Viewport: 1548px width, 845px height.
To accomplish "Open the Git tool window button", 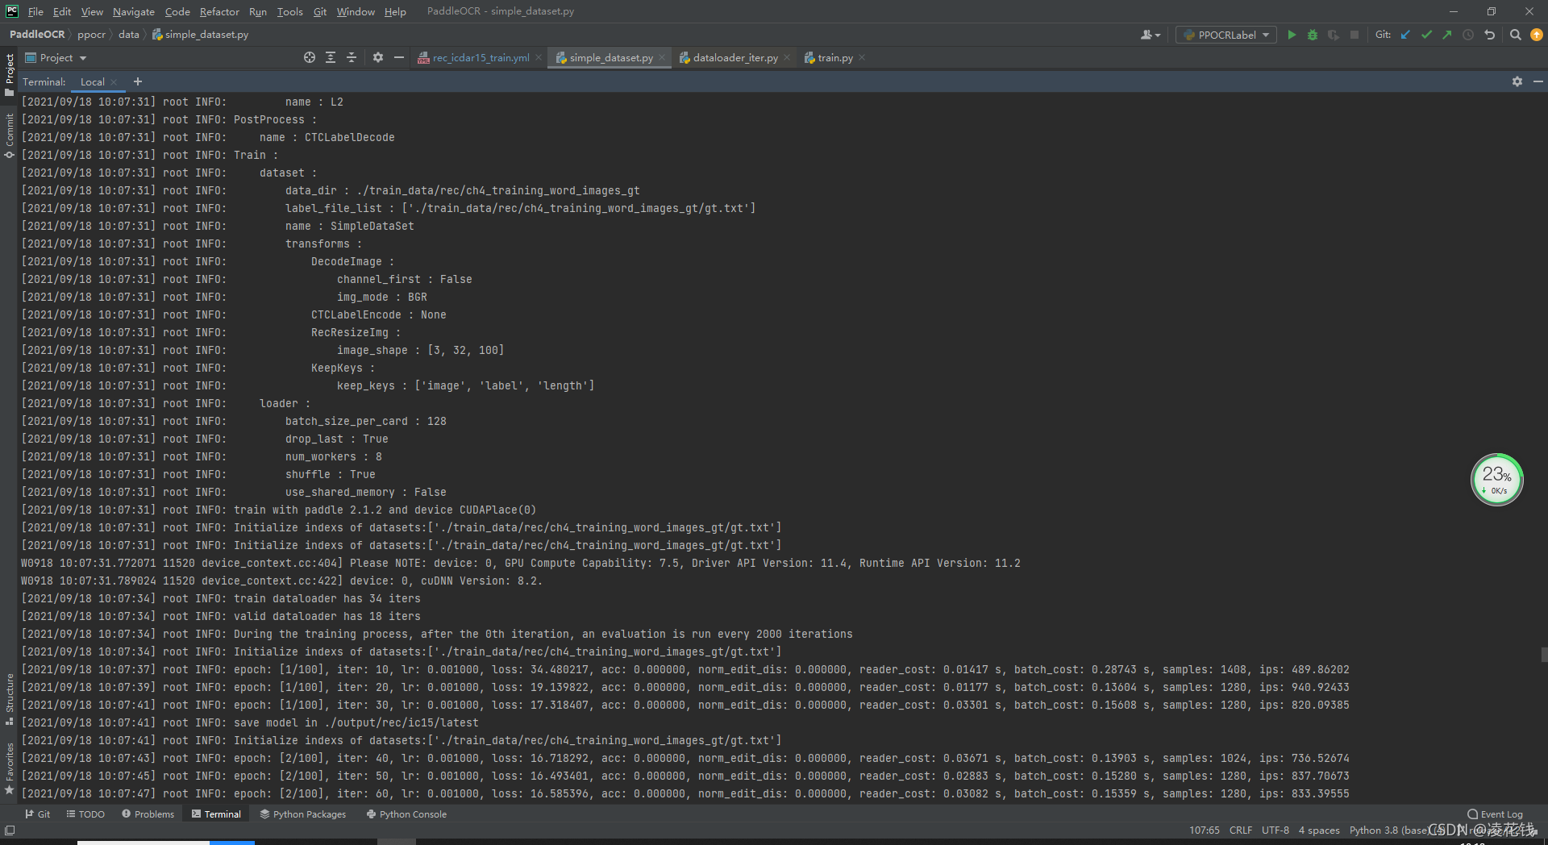I will pyautogui.click(x=37, y=814).
